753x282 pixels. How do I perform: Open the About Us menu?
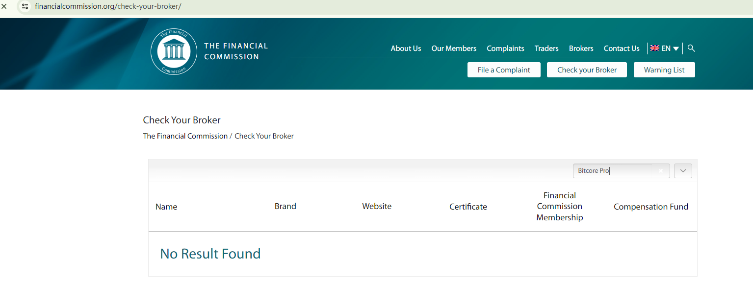click(x=406, y=48)
